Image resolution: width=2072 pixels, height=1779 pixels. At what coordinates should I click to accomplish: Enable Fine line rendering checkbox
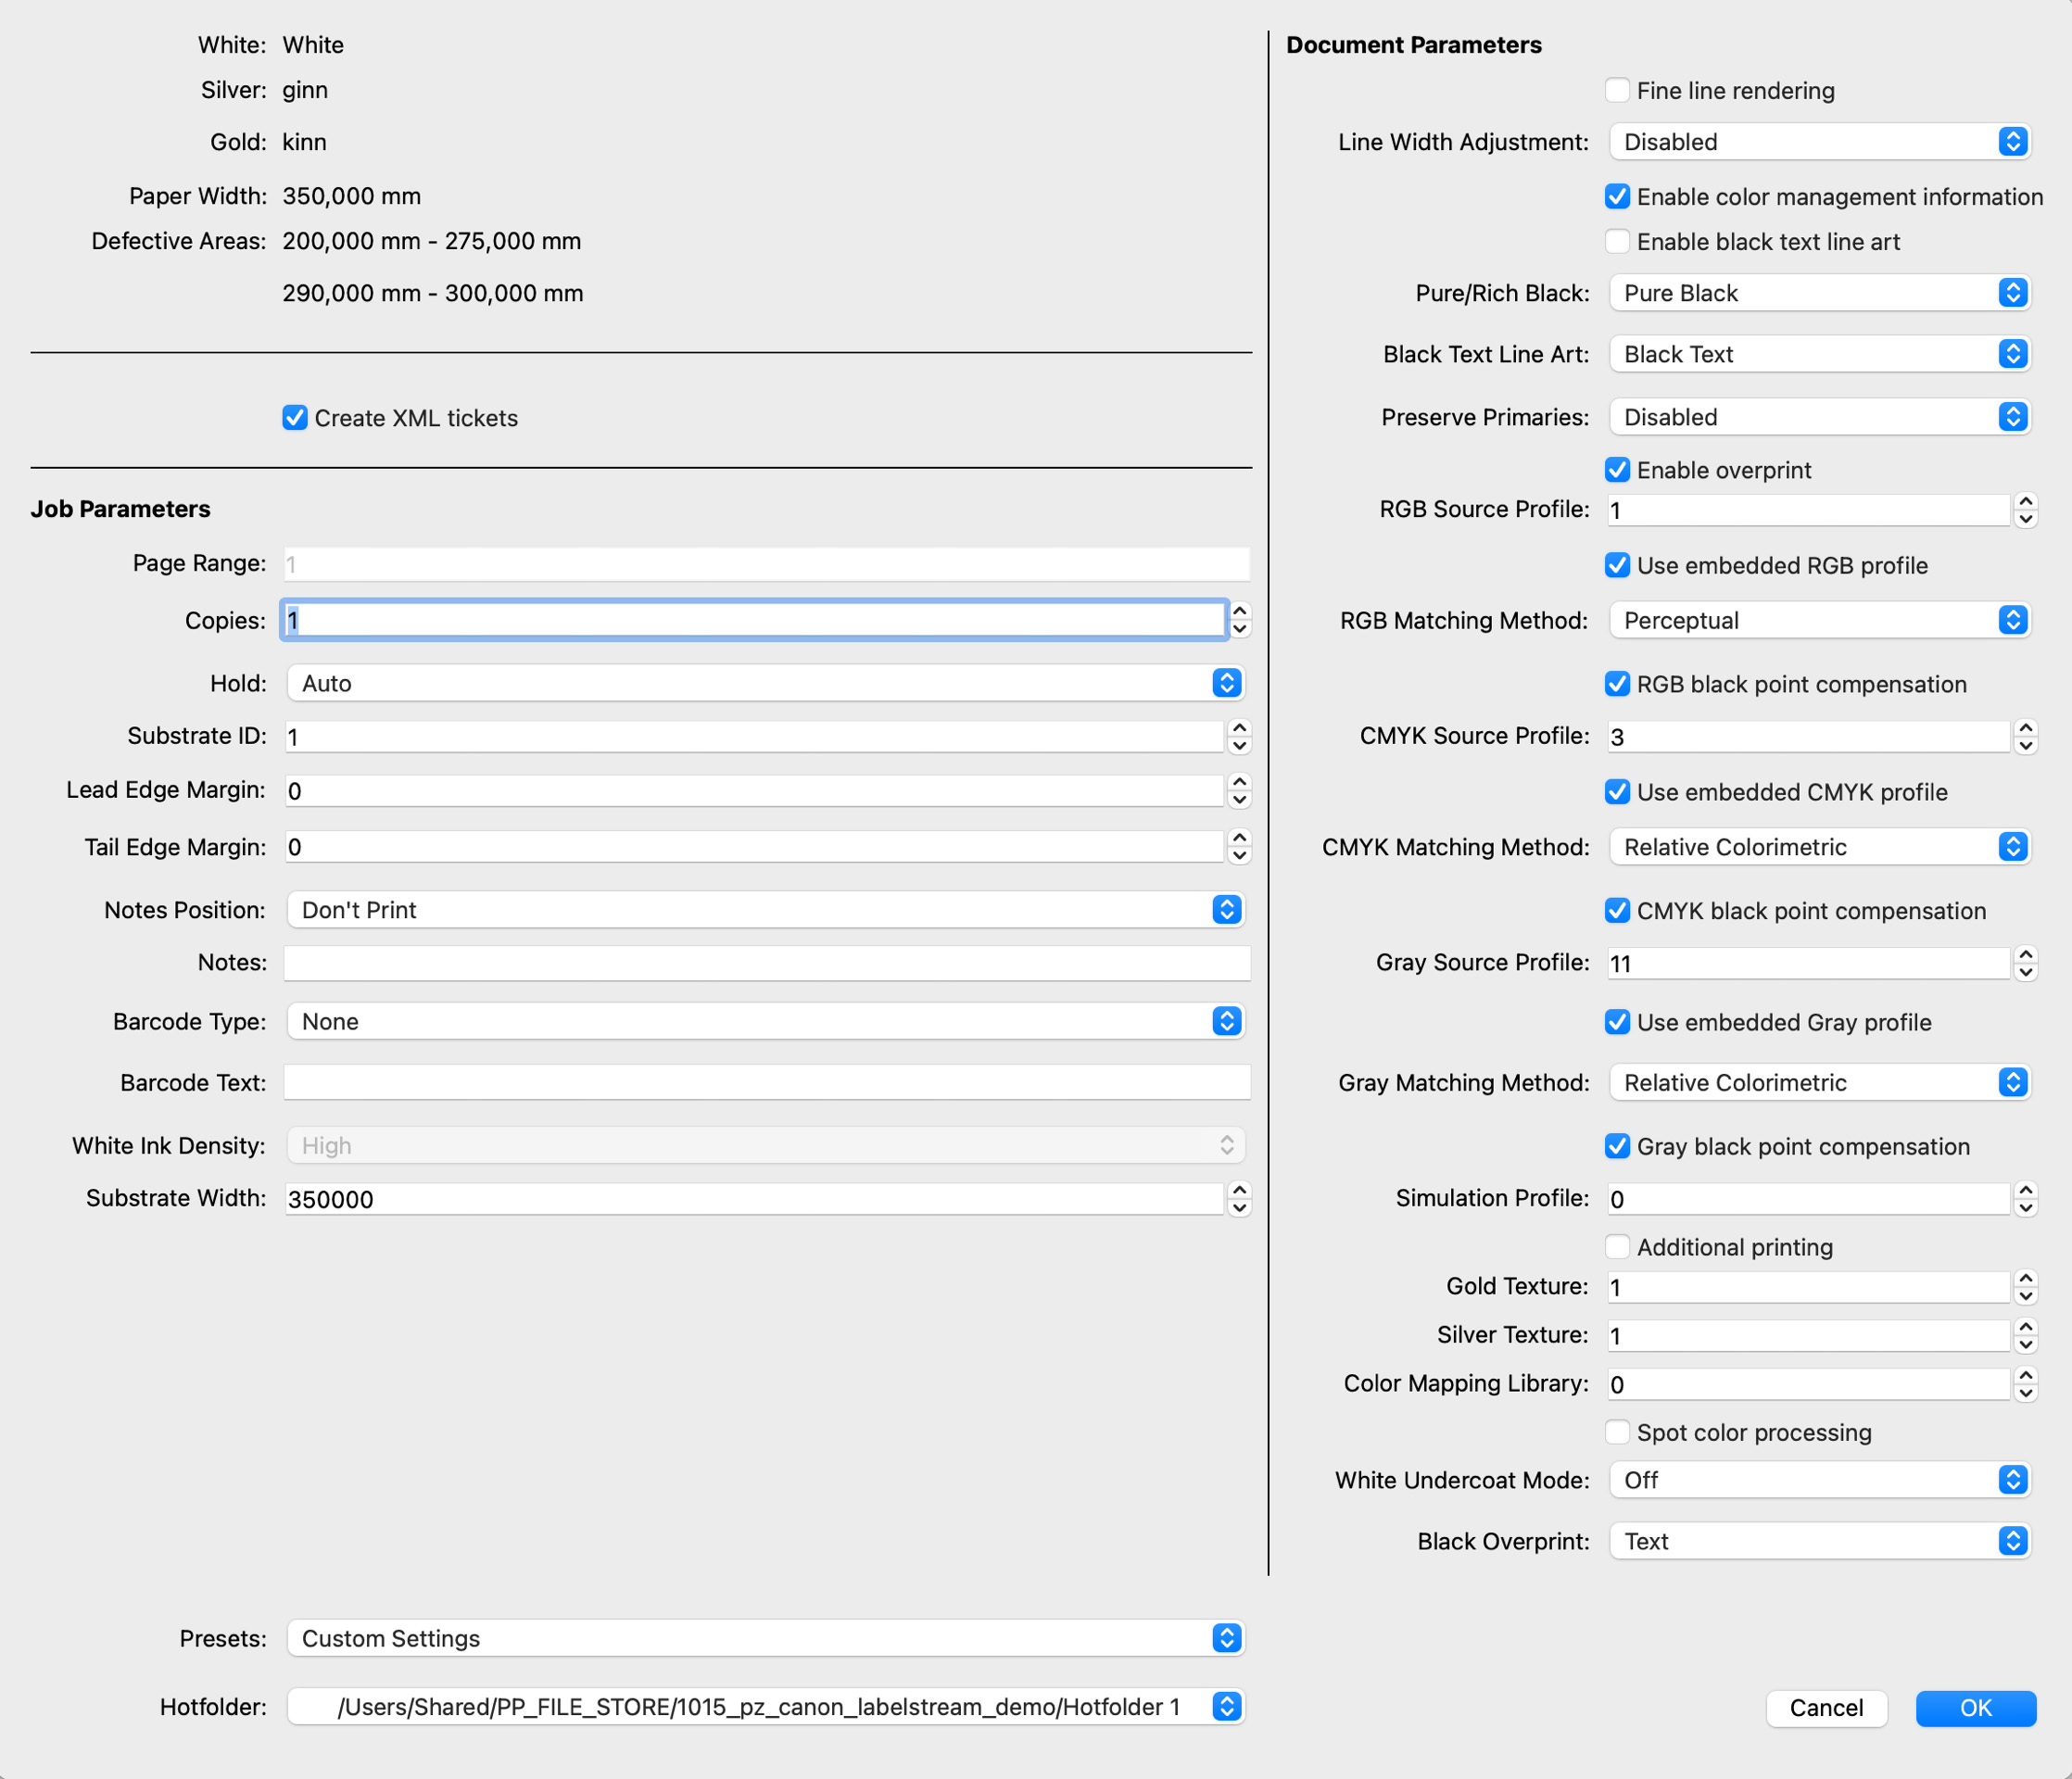coord(1617,90)
